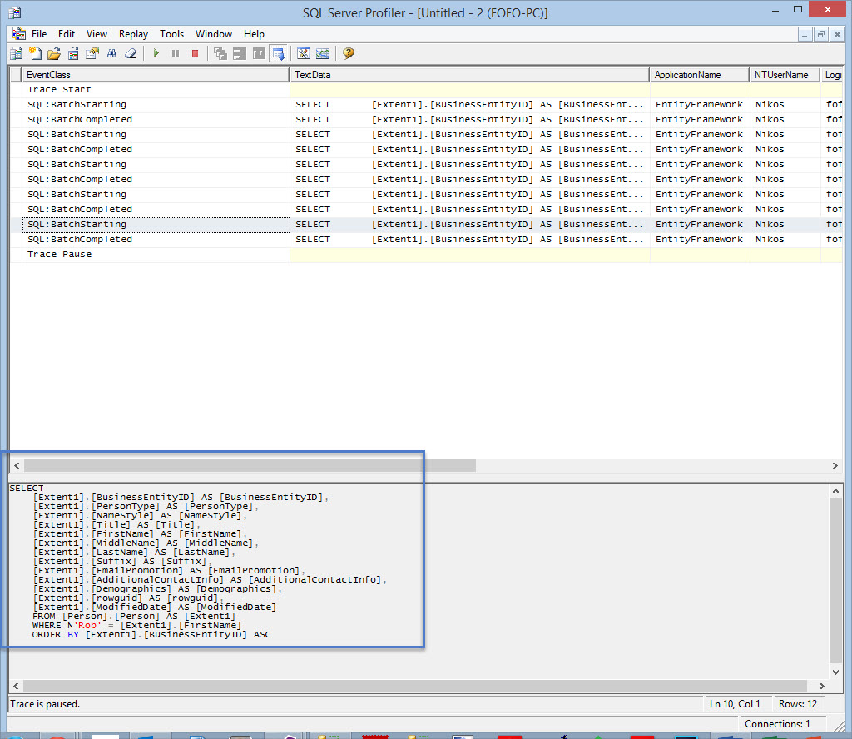852x739 pixels.
Task: Open the File menu
Action: [x=39, y=33]
